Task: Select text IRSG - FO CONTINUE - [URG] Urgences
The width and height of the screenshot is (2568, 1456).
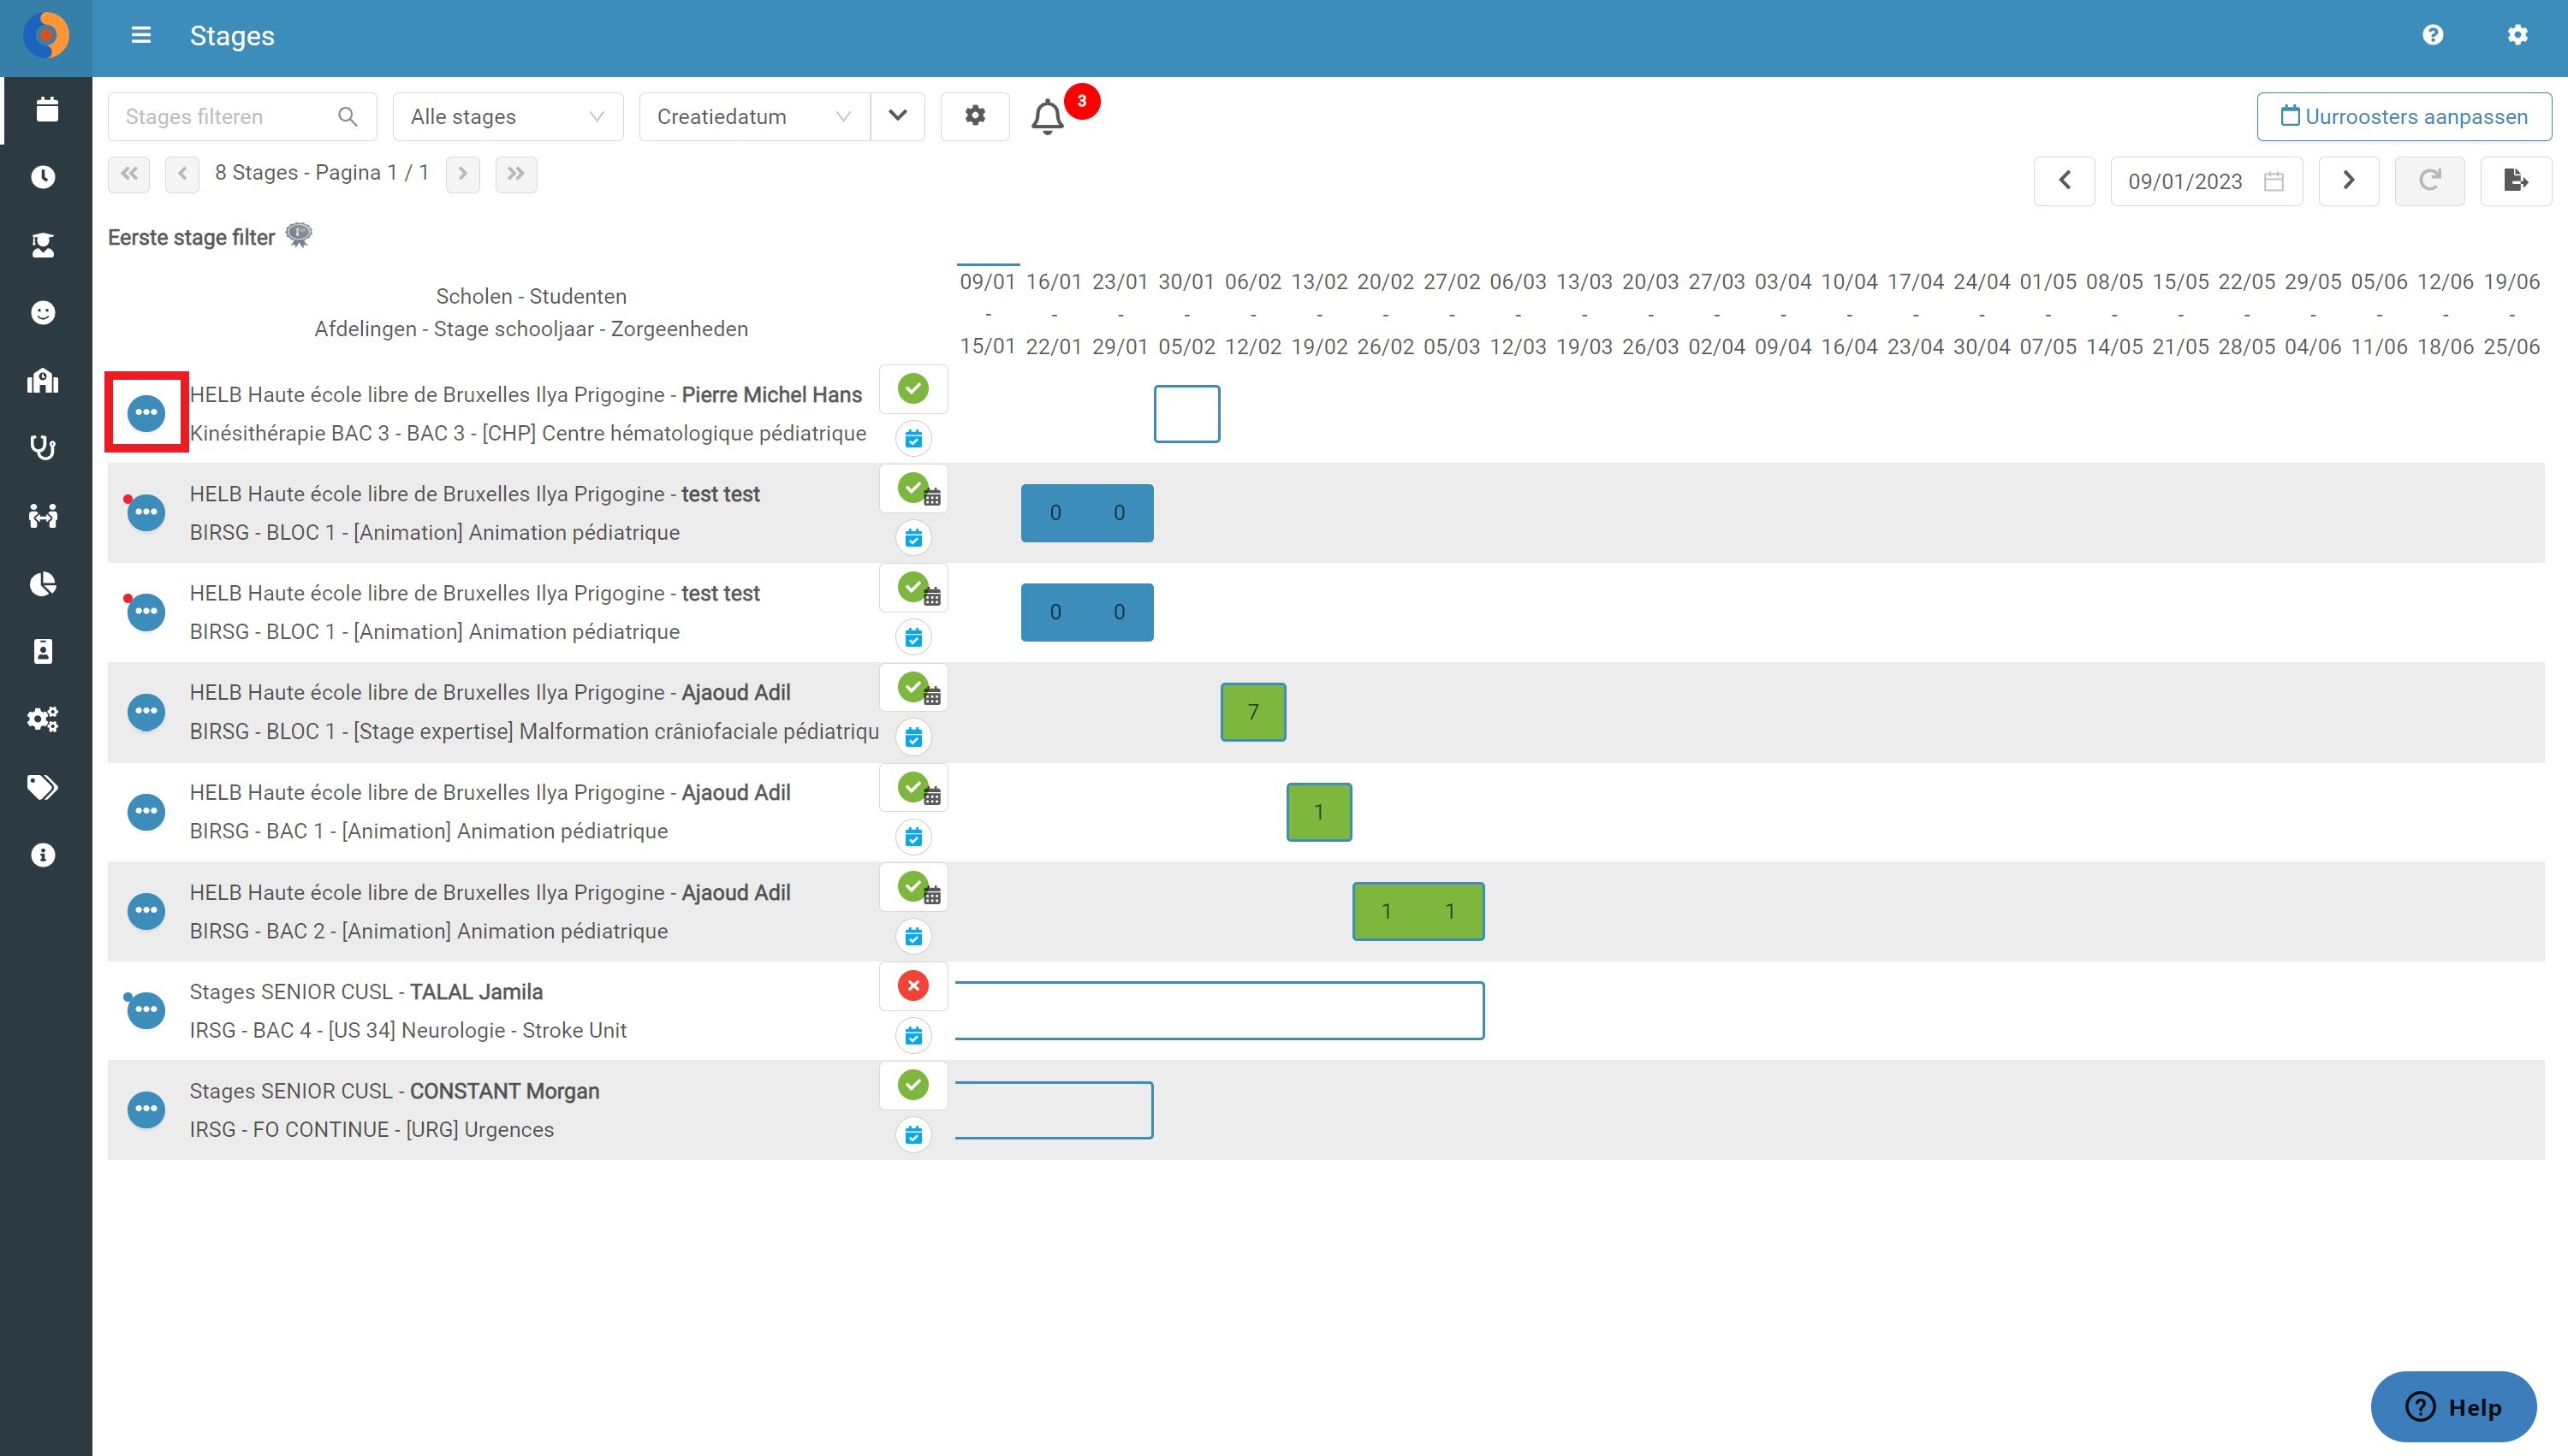Action: 372,1129
